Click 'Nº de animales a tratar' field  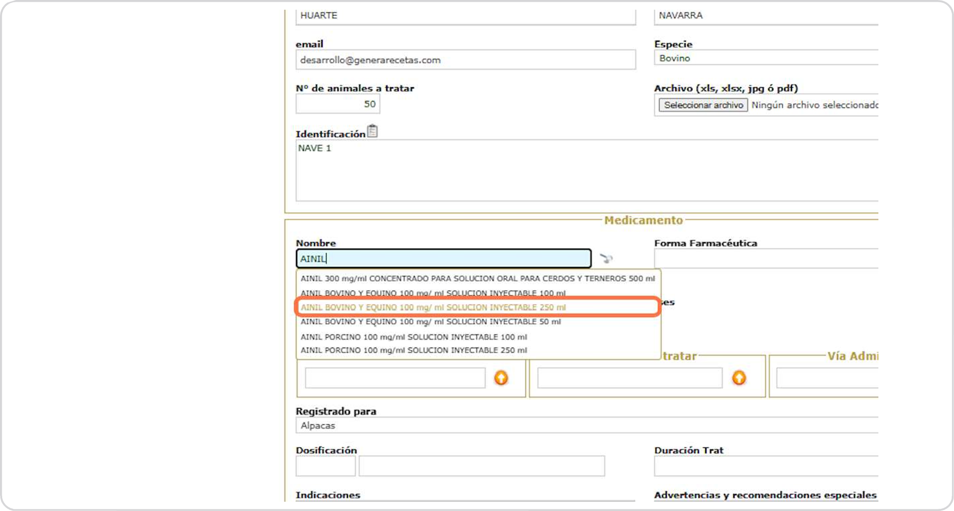(338, 104)
